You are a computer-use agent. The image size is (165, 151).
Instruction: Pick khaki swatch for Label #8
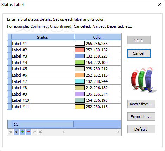pyautogui.click(x=80, y=88)
